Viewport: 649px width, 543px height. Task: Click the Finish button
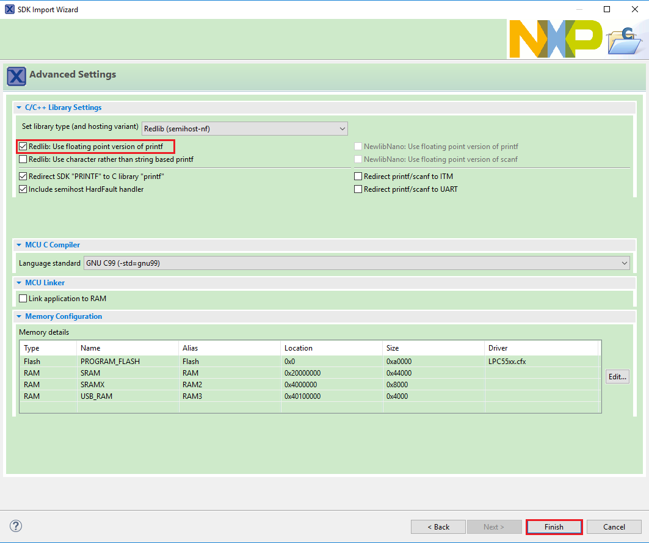coord(554,527)
